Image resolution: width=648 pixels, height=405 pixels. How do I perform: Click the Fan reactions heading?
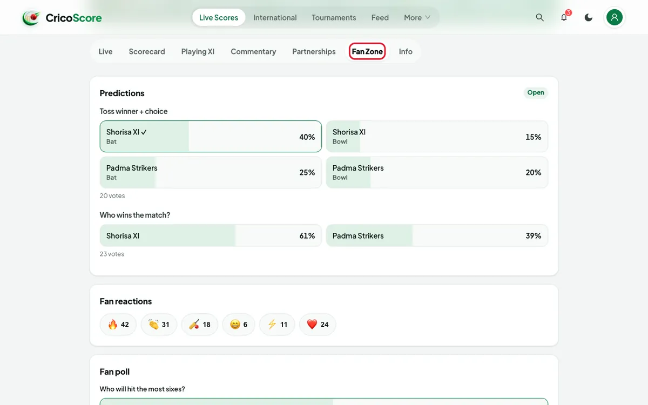coord(126,301)
